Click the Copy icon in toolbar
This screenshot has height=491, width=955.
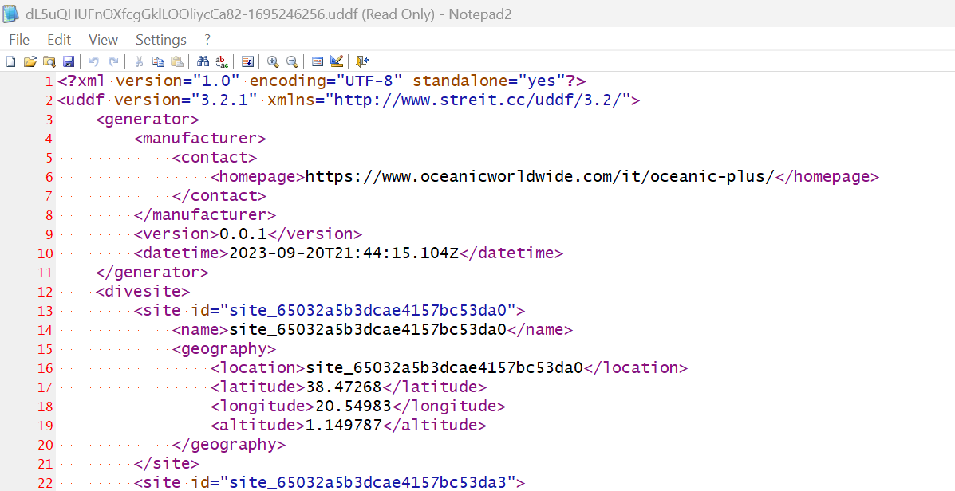point(158,61)
